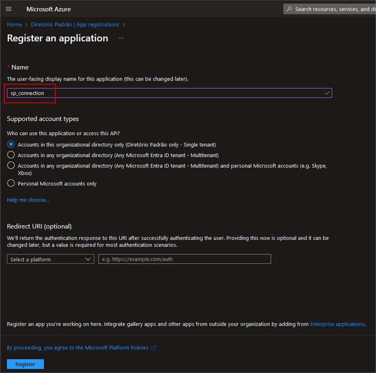Open Enterprise applications link
Image resolution: width=376 pixels, height=373 pixels.
coord(337,324)
